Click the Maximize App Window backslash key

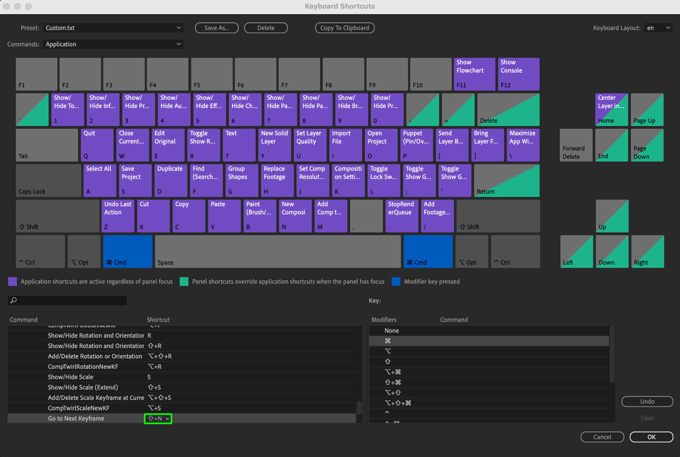coord(523,145)
